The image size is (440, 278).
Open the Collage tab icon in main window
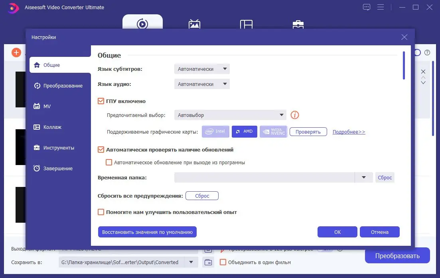tap(247, 24)
